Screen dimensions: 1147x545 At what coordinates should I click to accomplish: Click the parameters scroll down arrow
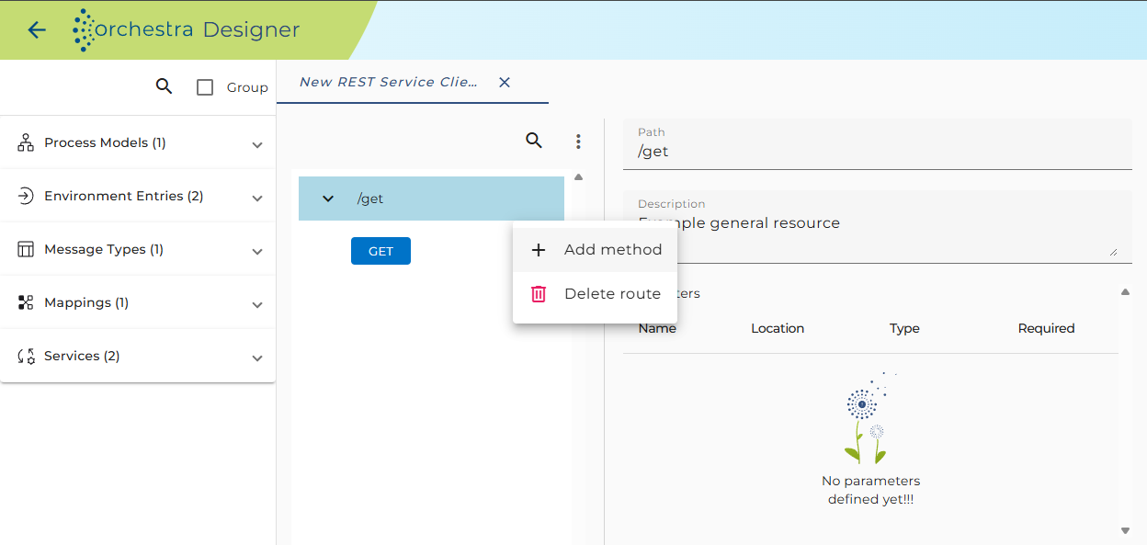(1125, 530)
